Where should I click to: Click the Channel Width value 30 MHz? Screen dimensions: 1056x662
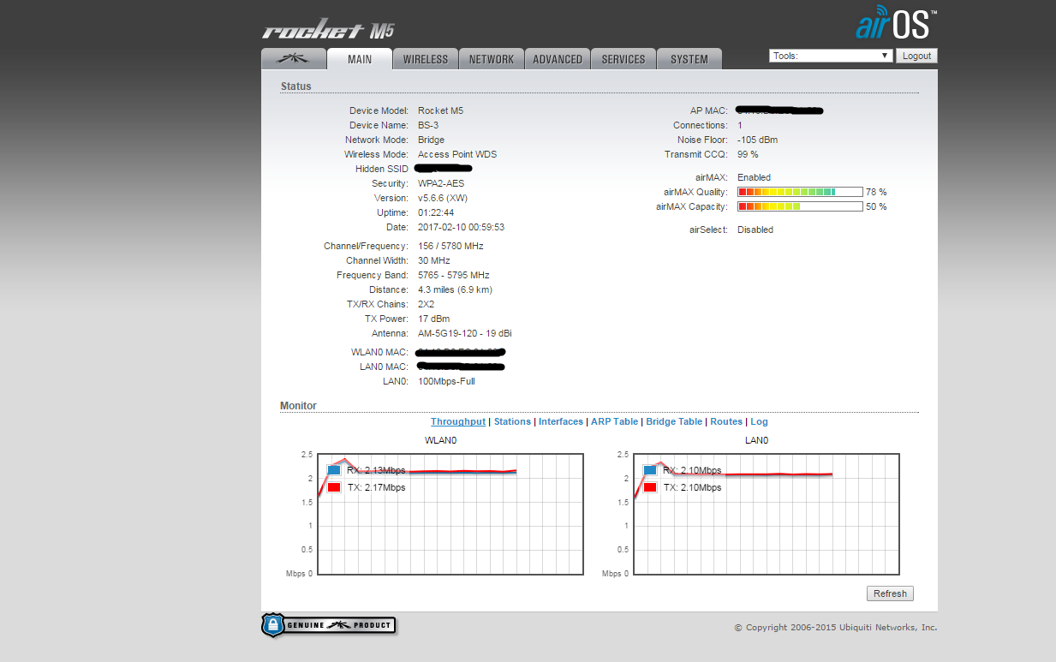[433, 260]
